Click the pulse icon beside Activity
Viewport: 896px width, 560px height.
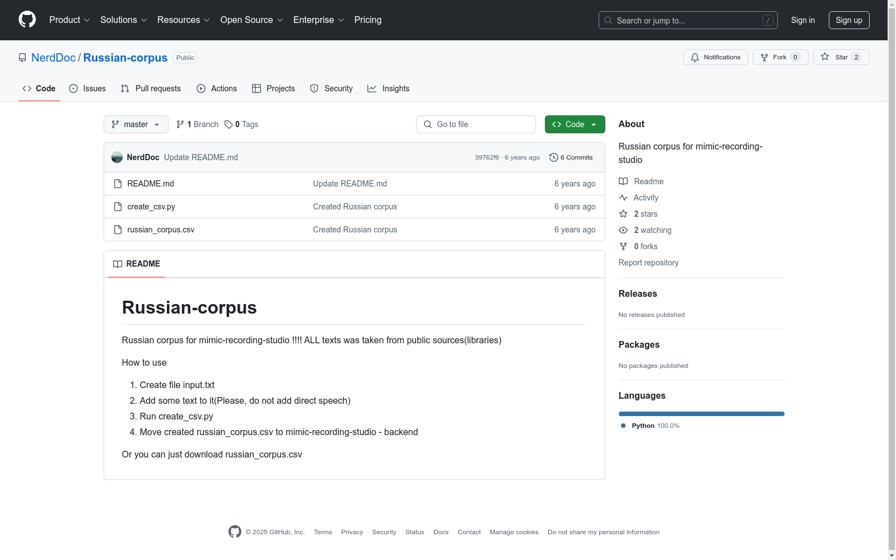pyautogui.click(x=623, y=198)
